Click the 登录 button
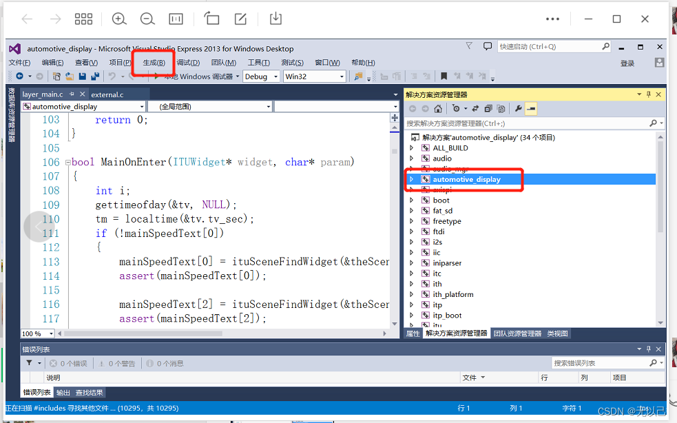The height and width of the screenshot is (423, 677). pyautogui.click(x=627, y=61)
